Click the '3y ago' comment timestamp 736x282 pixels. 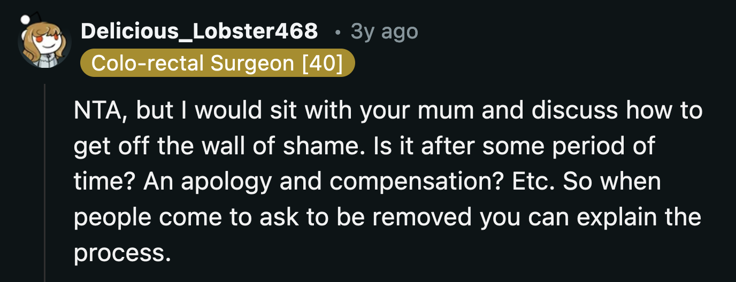384,32
